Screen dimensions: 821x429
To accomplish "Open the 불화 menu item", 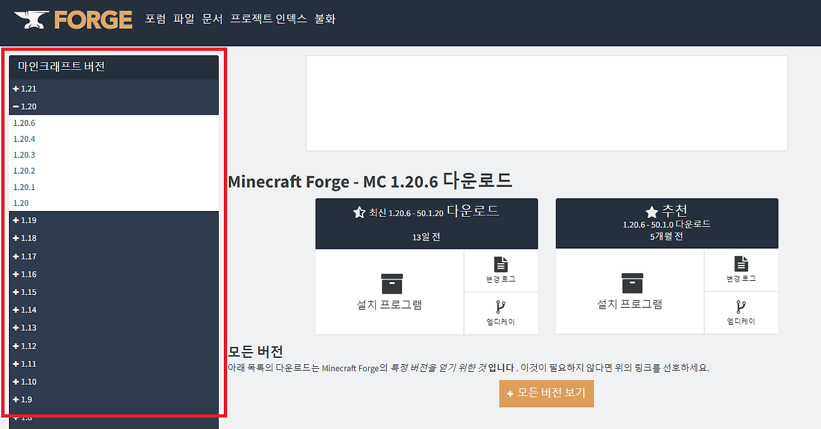I will [325, 19].
